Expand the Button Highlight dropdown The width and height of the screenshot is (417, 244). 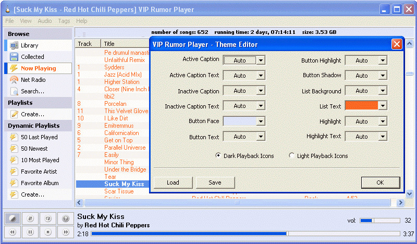(383, 60)
